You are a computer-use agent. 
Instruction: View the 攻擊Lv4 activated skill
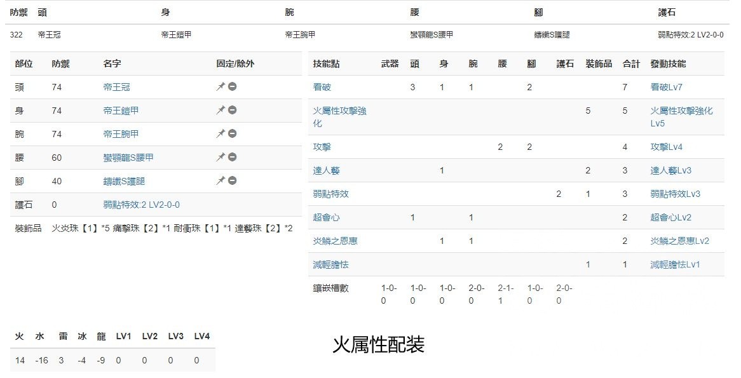point(664,147)
